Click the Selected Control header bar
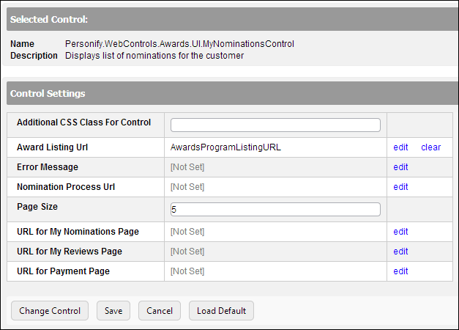 [x=233, y=19]
